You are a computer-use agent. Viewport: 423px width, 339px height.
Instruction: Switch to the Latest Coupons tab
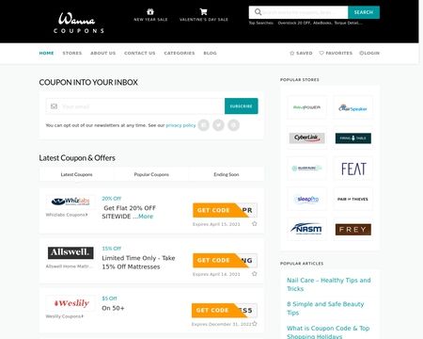tap(77, 174)
